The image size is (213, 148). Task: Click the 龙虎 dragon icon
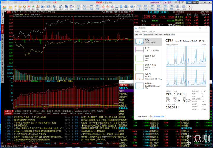(108, 6)
